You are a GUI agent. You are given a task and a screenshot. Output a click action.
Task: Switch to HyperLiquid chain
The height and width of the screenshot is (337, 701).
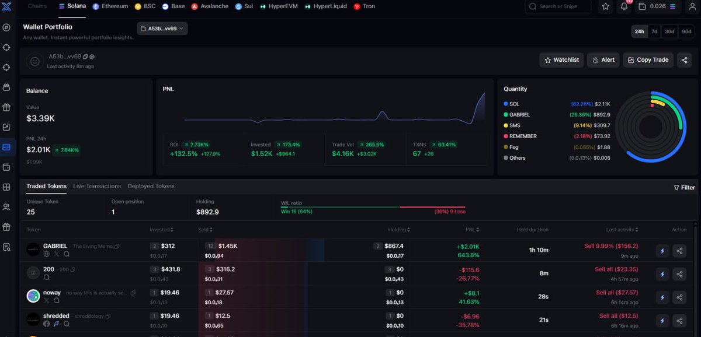click(326, 6)
